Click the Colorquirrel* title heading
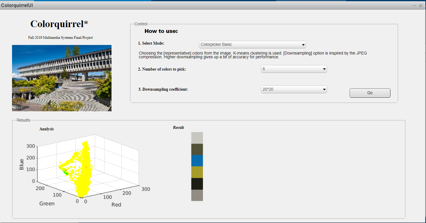Screen dimensions: 426x223 [x=59, y=24]
